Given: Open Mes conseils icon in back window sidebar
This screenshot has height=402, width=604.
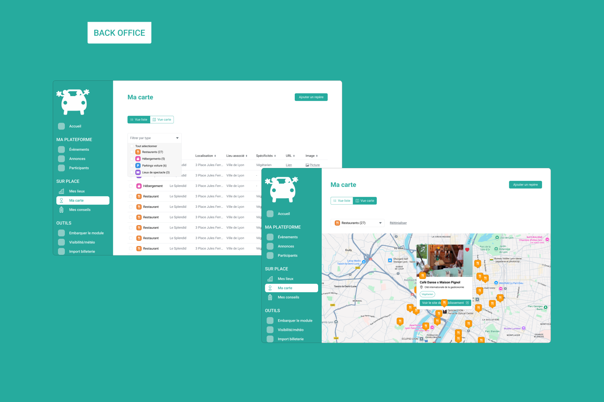Looking at the screenshot, I should point(61,210).
